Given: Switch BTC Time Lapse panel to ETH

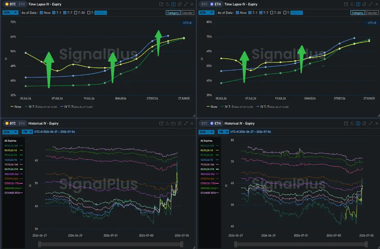Looking at the screenshot, I should click(21, 4).
